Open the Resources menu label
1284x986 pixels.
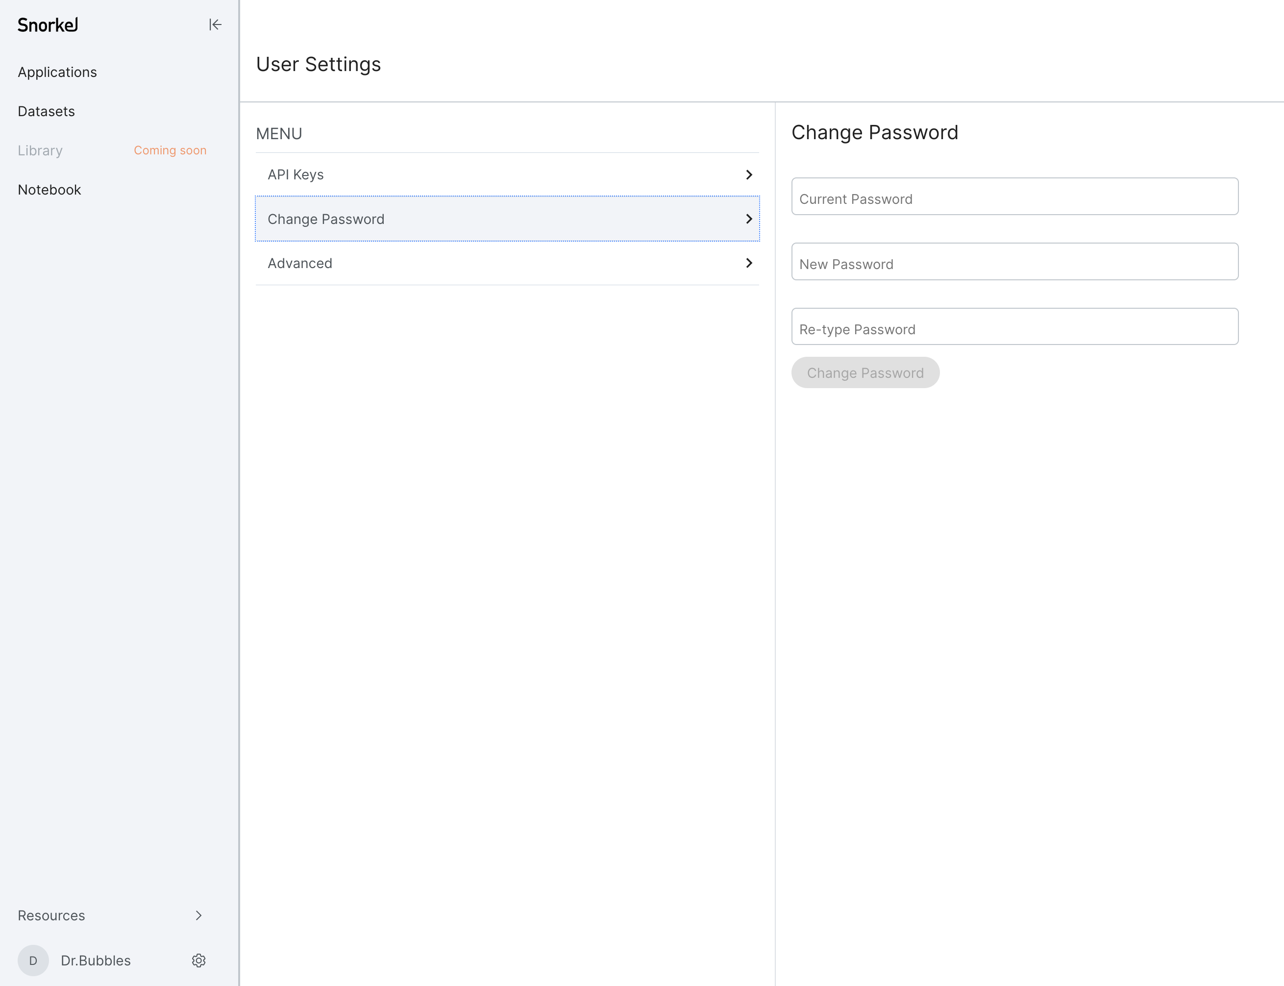51,915
